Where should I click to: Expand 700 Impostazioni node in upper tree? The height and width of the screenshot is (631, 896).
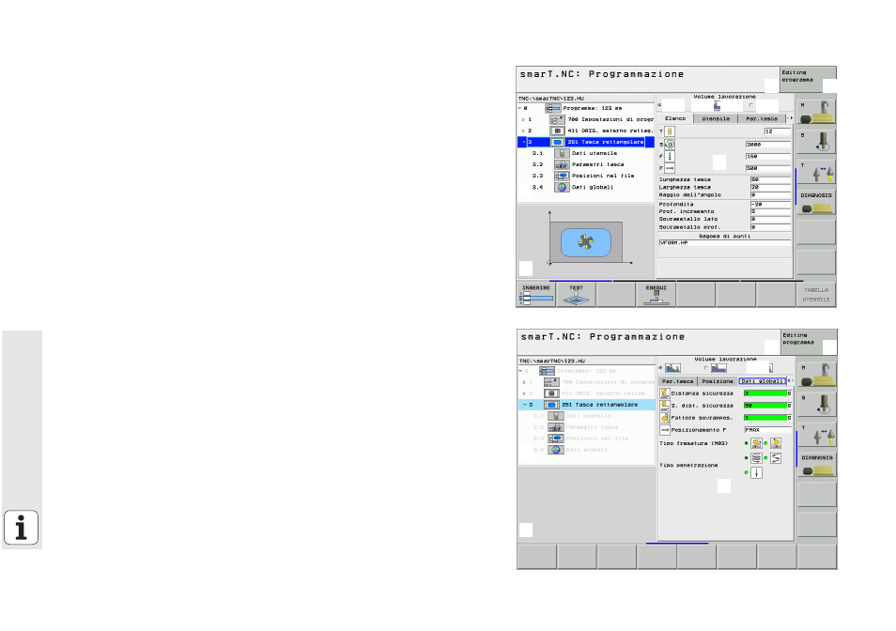coord(523,119)
